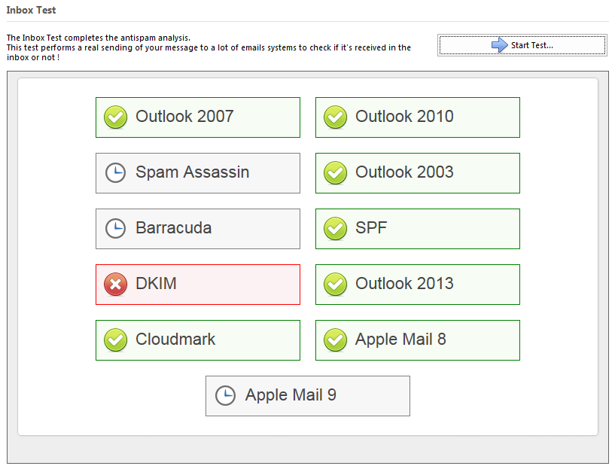Click the green checkmark icon beside Outlook 2010
This screenshot has height=466, width=615.
pos(335,117)
